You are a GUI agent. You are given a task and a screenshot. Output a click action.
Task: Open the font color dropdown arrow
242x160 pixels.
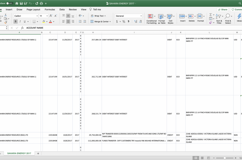coord(54,22)
